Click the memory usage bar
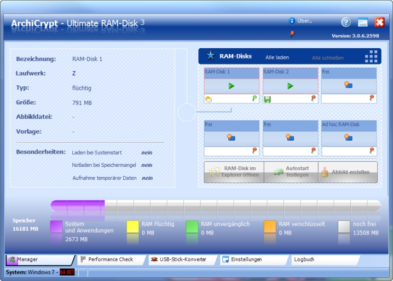Image resolution: width=393 pixels, height=281 pixels. (x=215, y=206)
